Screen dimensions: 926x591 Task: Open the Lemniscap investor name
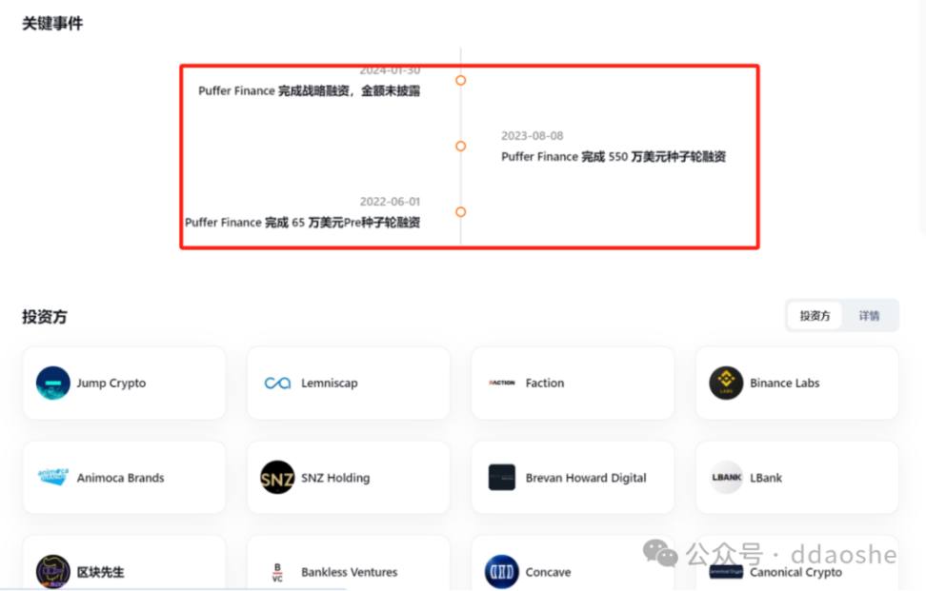[x=330, y=383]
